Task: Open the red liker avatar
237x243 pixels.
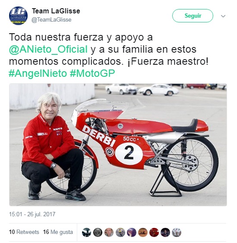Action: 154,232
